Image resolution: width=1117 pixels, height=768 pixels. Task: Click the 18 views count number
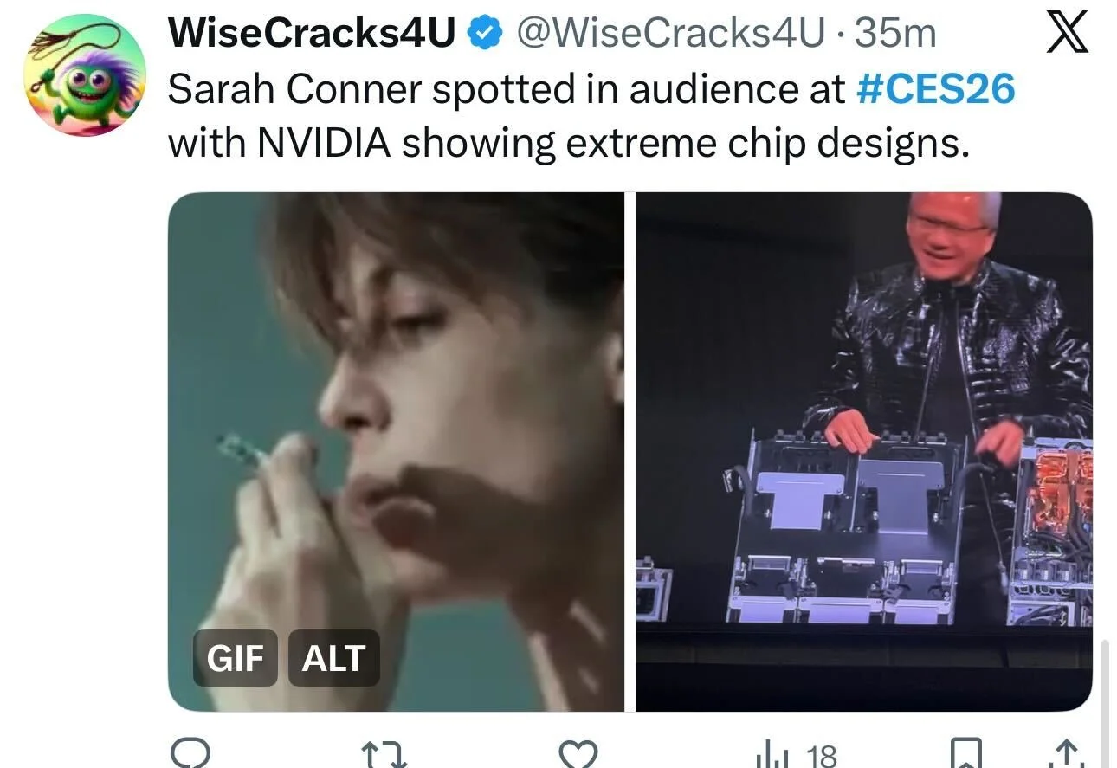point(821,756)
